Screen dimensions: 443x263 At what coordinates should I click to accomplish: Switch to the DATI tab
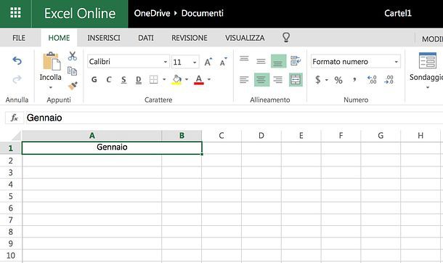[x=146, y=38]
